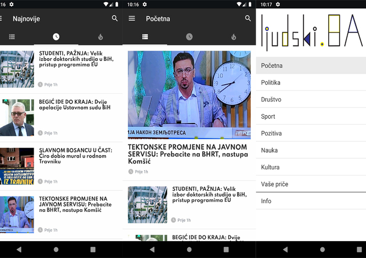The image size is (366, 258).
Task: Tap Begić portrait thumbnail in Najnovije
Action: (x=17, y=118)
